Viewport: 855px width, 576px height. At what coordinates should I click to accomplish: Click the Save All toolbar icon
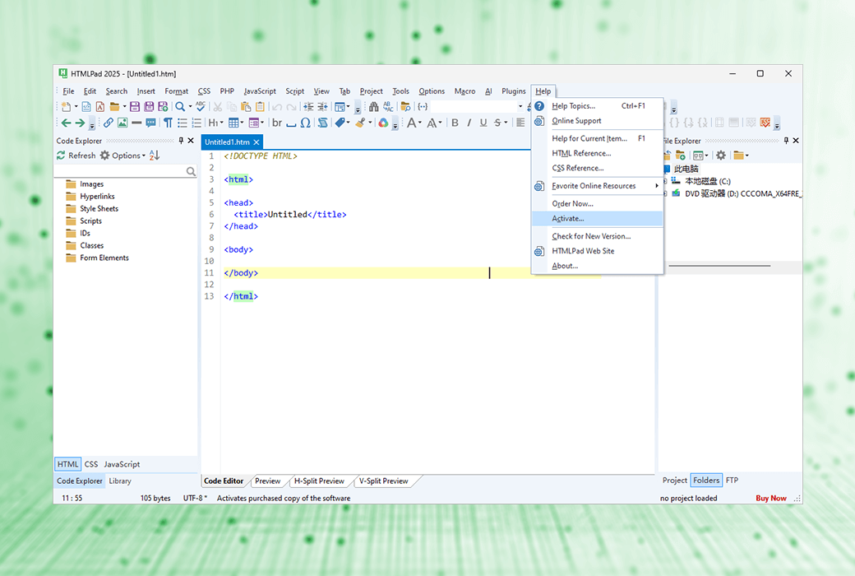[149, 106]
